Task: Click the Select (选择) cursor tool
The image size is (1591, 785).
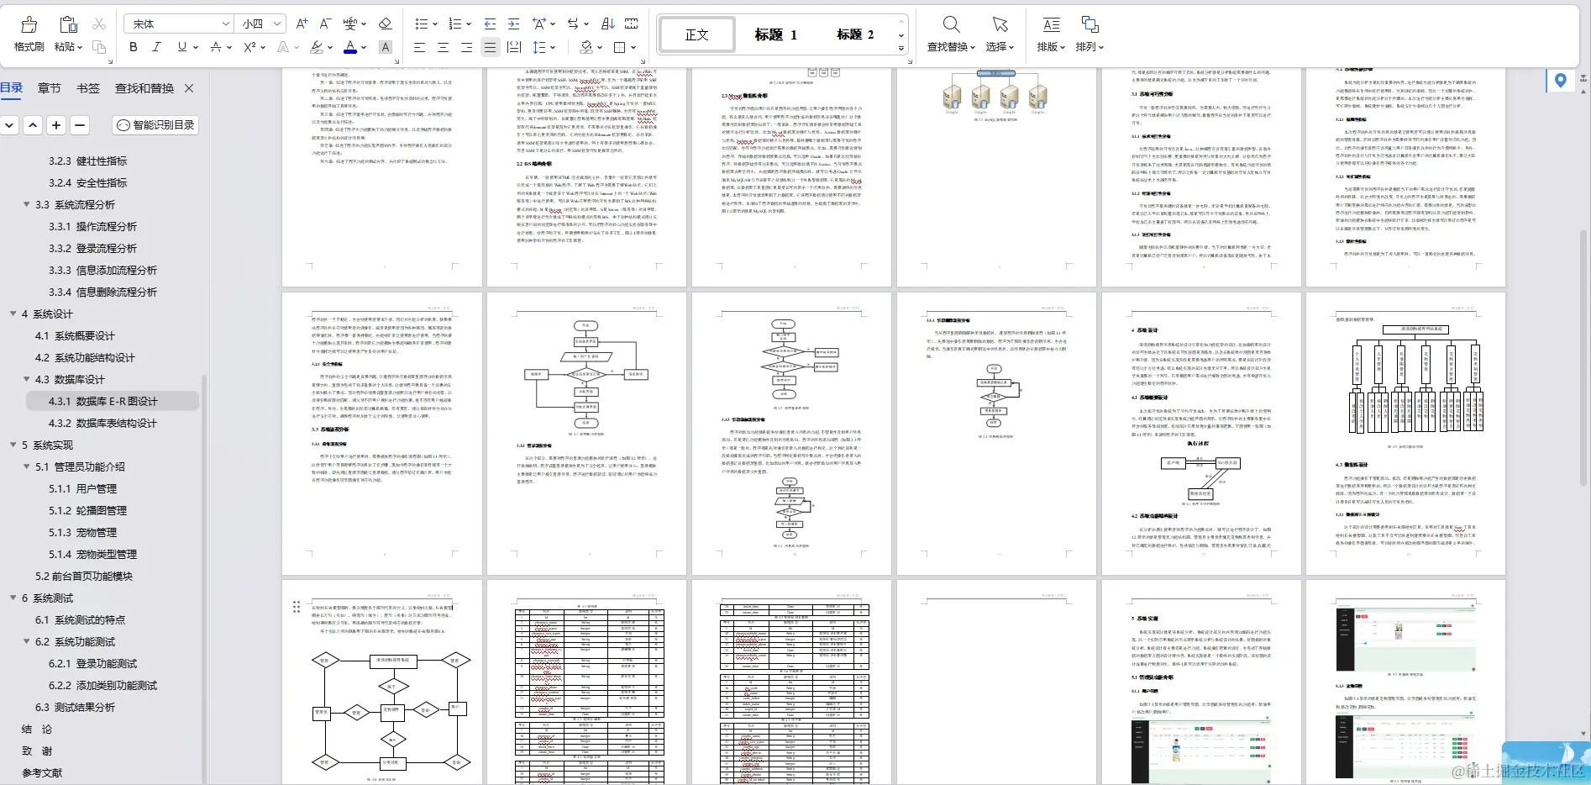Action: click(1000, 34)
